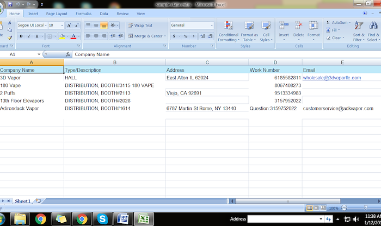Screen dimensions: 381x226
Task: Click the Decrease Font Size icon
Action: tap(77, 26)
